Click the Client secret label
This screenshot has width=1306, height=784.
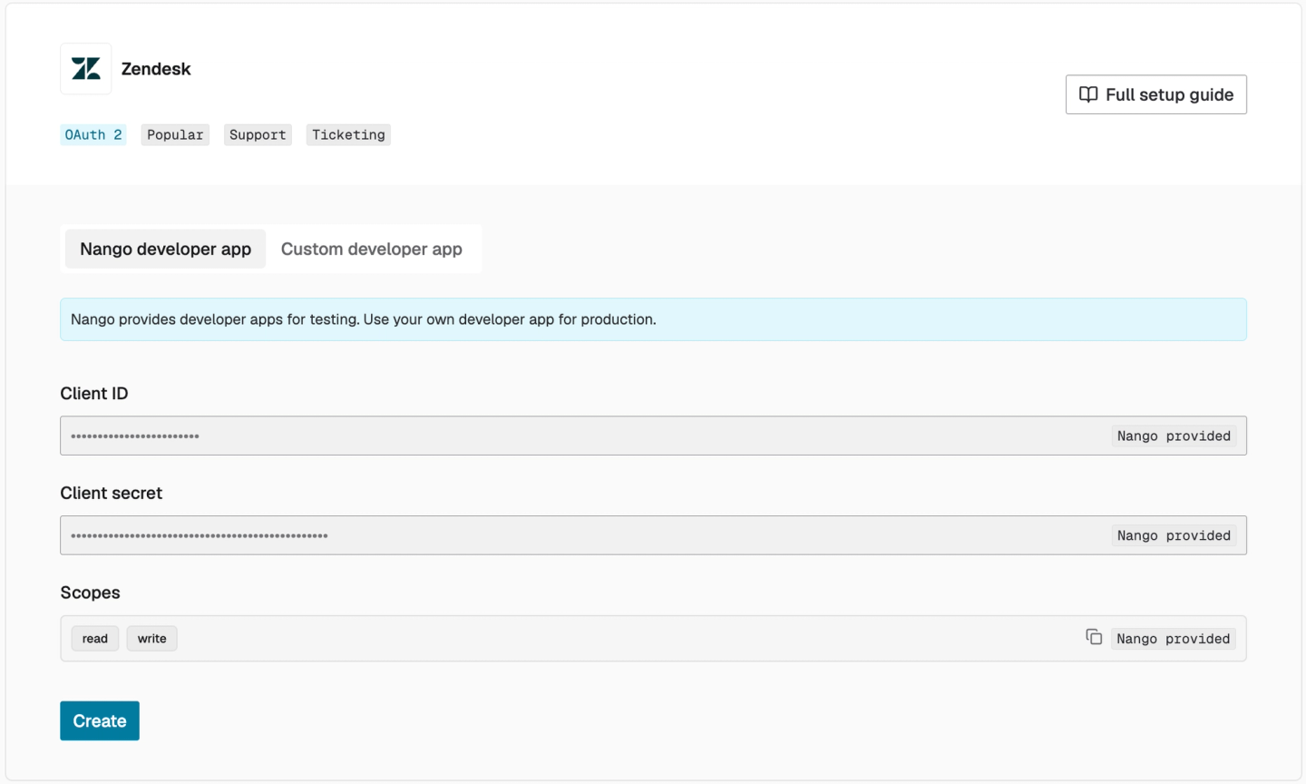click(x=112, y=493)
